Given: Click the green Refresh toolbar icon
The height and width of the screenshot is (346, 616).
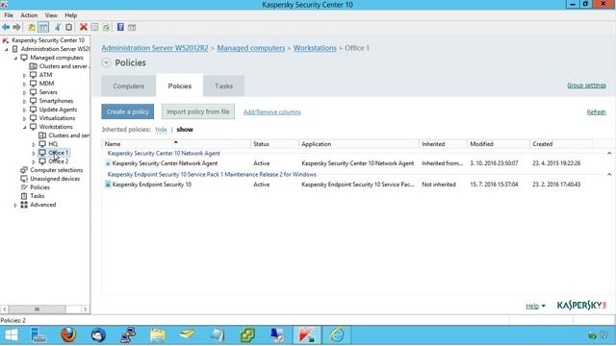Looking at the screenshot, I should click(106, 27).
